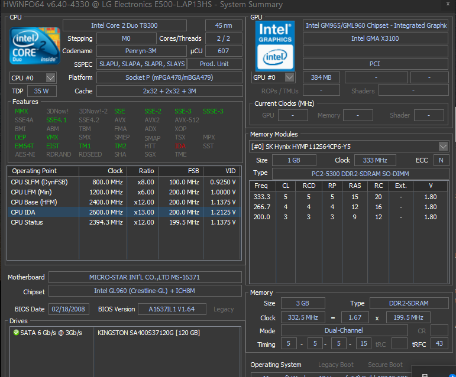Click the Secure Boot label
The width and height of the screenshot is (456, 377).
(386, 365)
